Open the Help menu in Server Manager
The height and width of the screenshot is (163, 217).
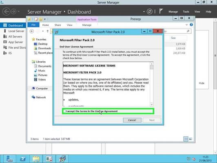pos(208,11)
